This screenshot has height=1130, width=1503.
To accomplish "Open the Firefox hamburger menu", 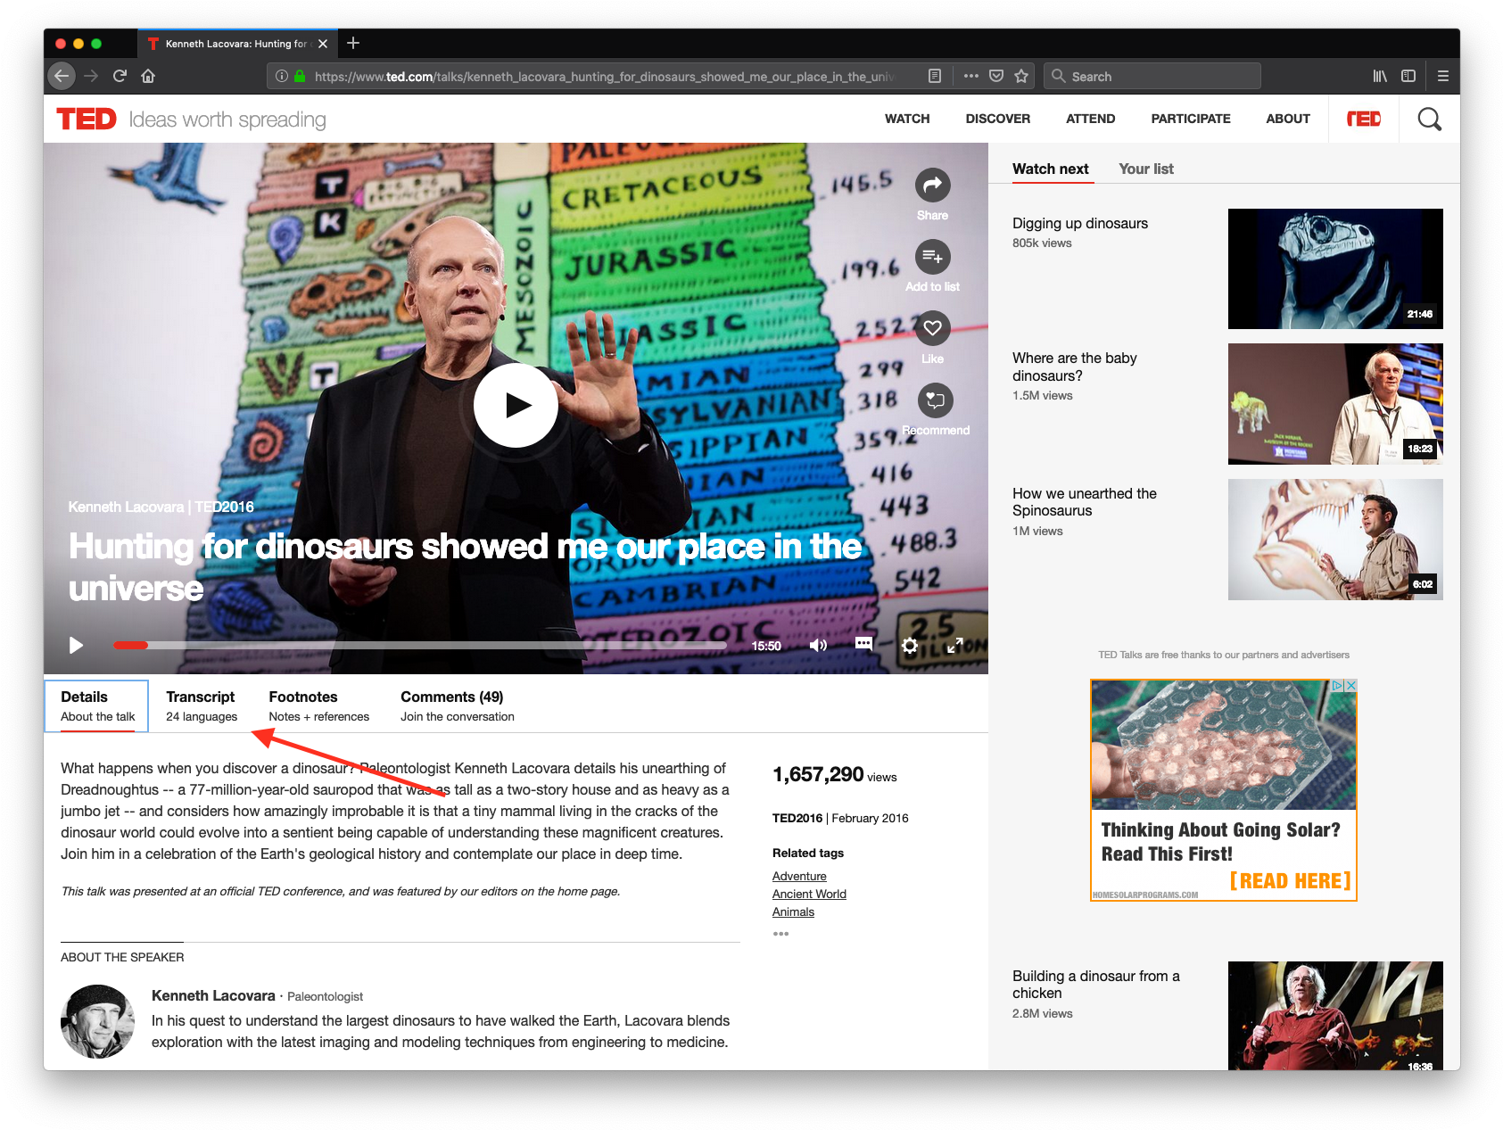I will (x=1442, y=76).
